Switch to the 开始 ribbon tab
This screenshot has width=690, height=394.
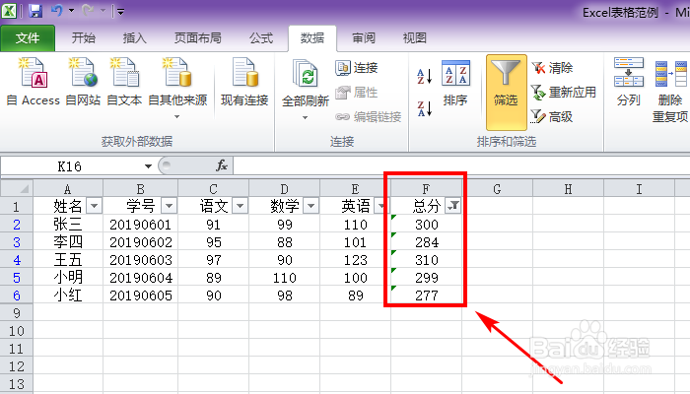(x=83, y=38)
